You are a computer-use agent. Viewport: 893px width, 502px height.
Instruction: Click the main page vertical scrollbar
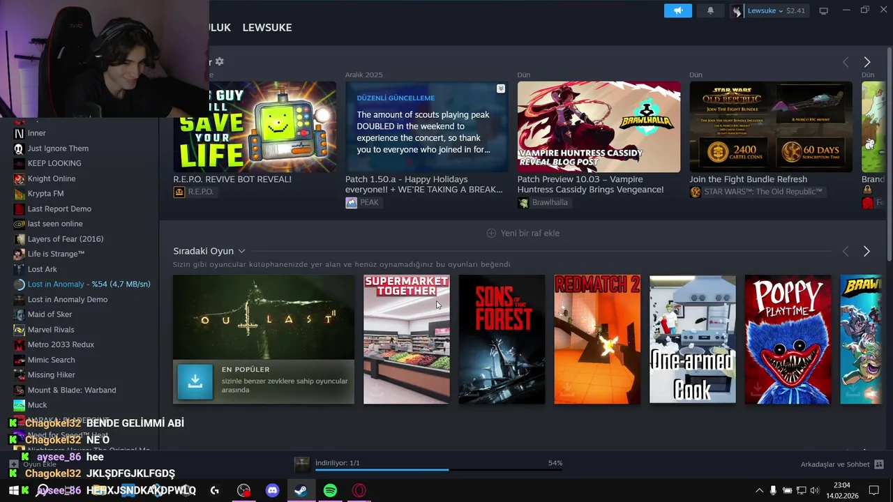tap(888, 153)
